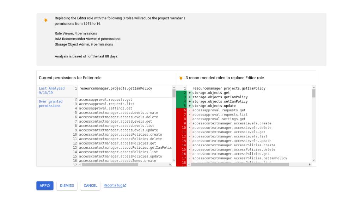Click the left pane's scroll down arrow

click(174, 160)
